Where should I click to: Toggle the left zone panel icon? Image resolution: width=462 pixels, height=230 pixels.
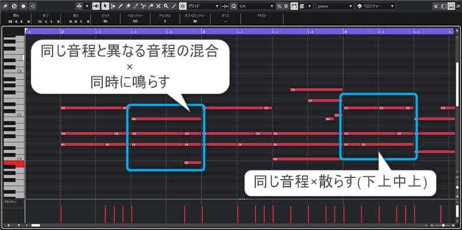click(x=444, y=6)
